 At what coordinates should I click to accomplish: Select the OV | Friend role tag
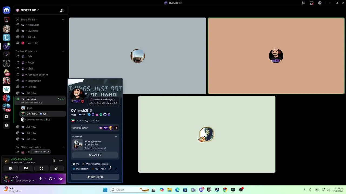(99, 169)
